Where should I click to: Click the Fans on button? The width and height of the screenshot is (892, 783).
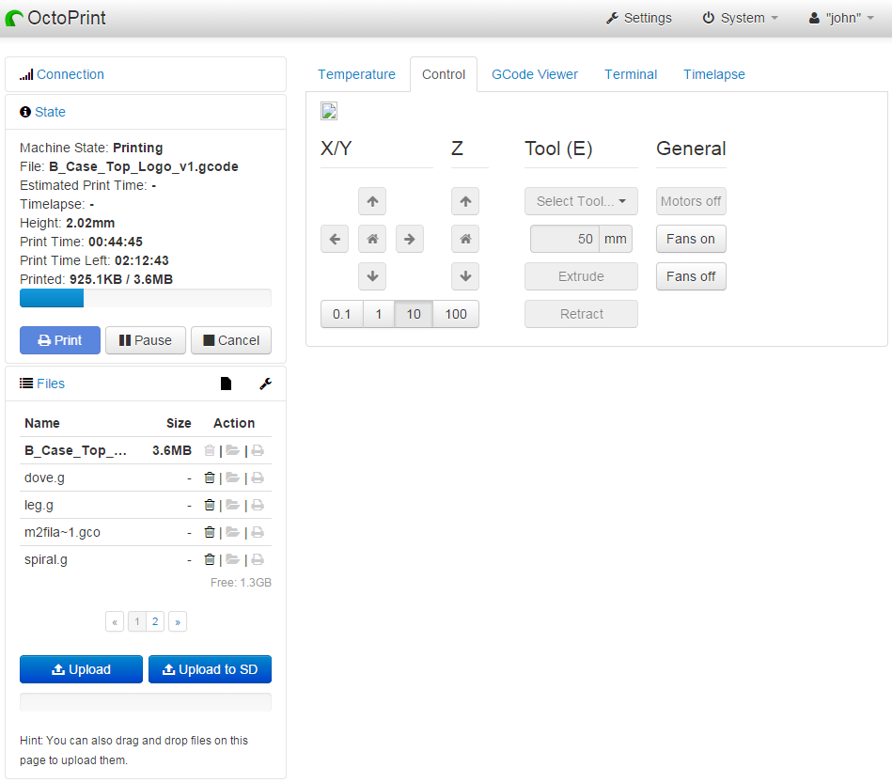click(691, 239)
